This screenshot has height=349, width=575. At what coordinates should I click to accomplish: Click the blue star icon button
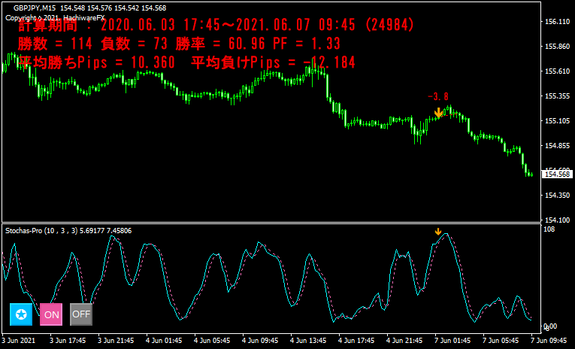click(21, 314)
